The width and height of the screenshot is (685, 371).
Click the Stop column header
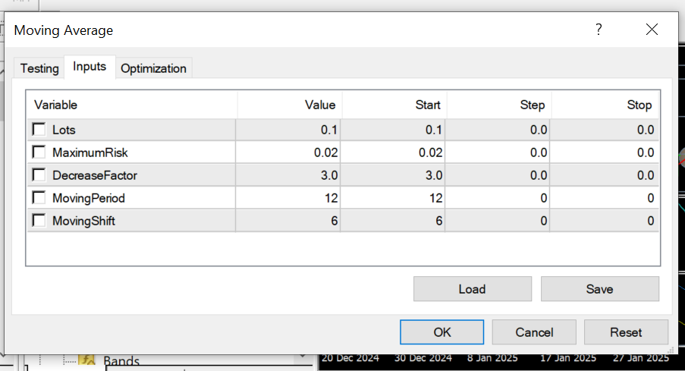click(x=605, y=105)
